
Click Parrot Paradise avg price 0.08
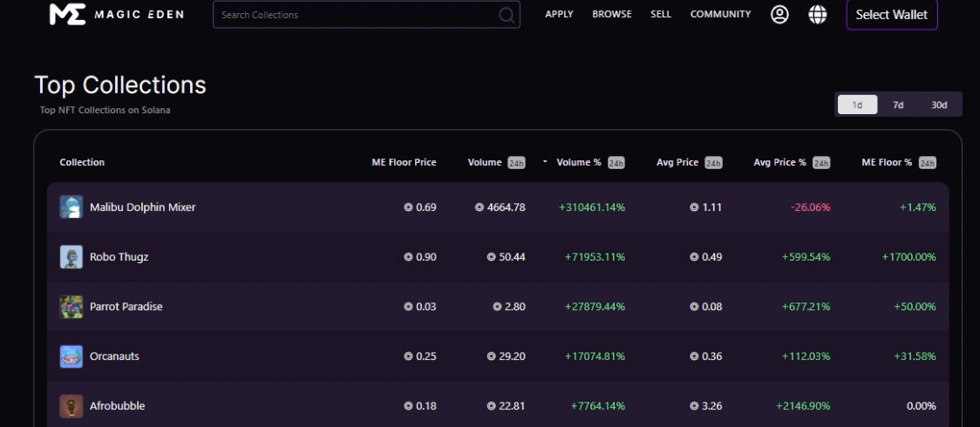click(x=705, y=307)
